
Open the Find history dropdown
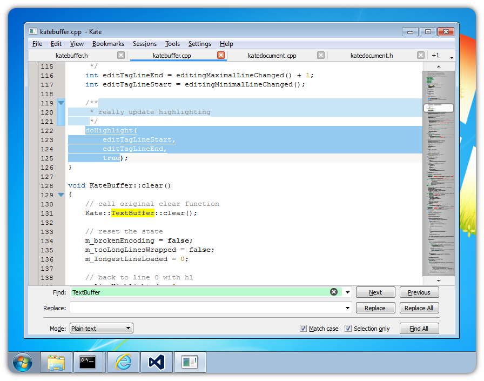(347, 292)
